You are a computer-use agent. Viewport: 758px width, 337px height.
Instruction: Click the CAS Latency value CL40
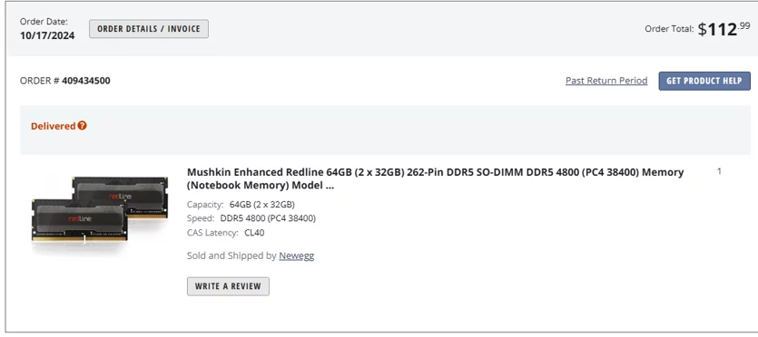coord(254,233)
